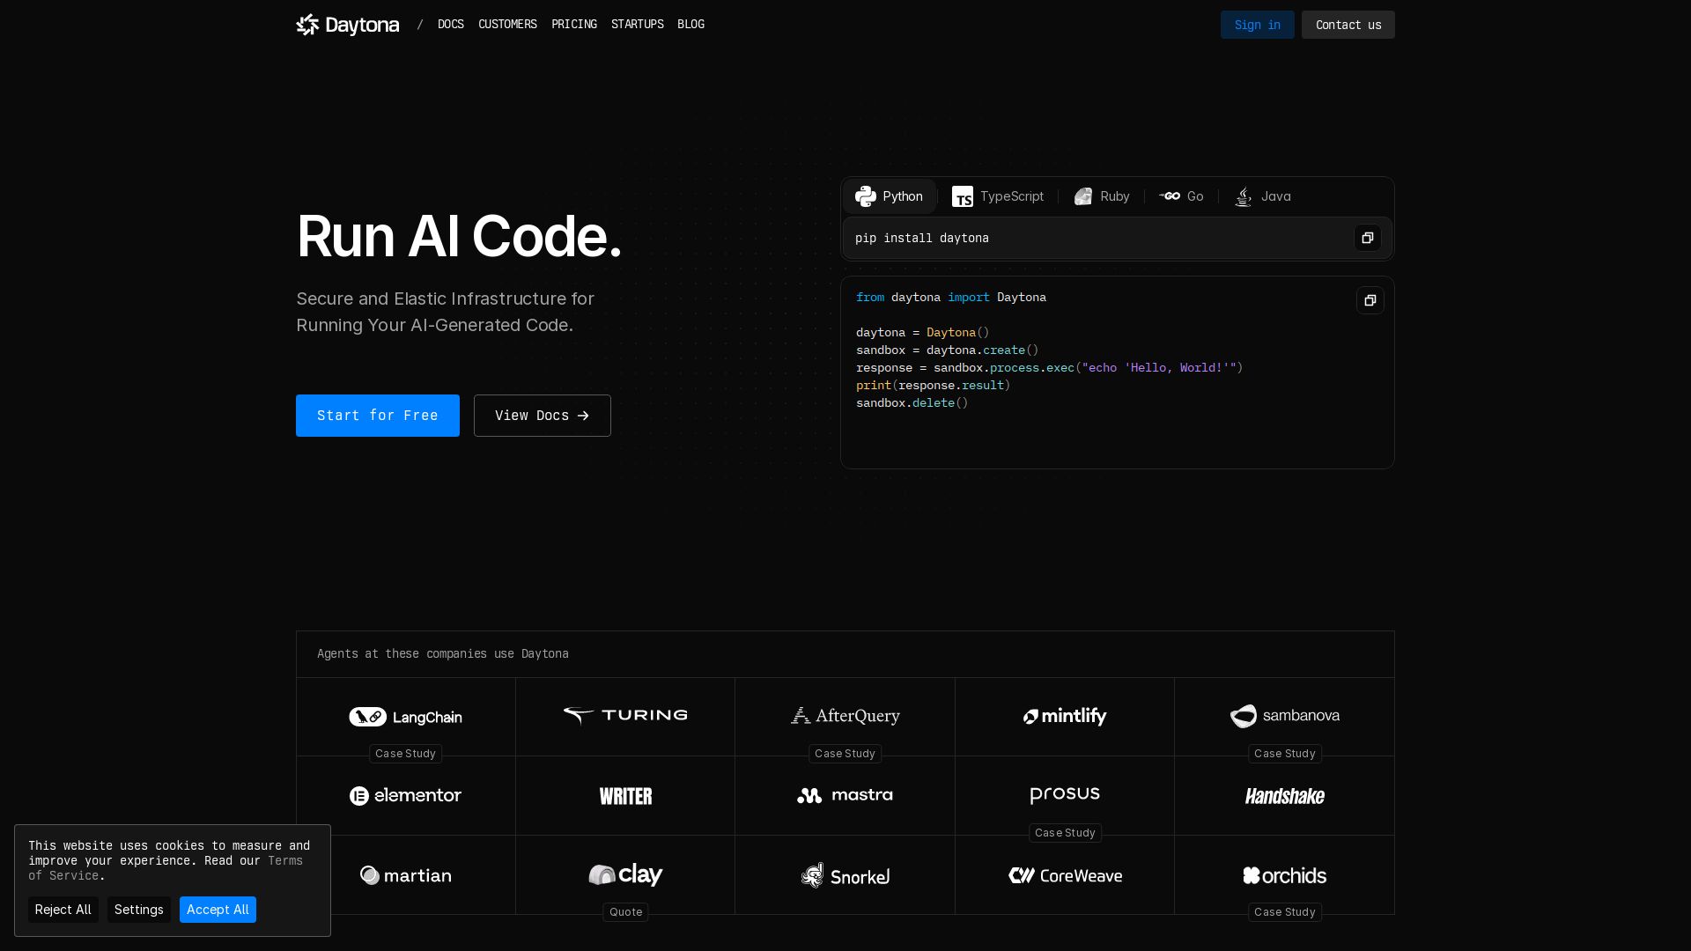The width and height of the screenshot is (1691, 951).
Task: Open the CUSTOMERS navigation link
Action: click(507, 25)
